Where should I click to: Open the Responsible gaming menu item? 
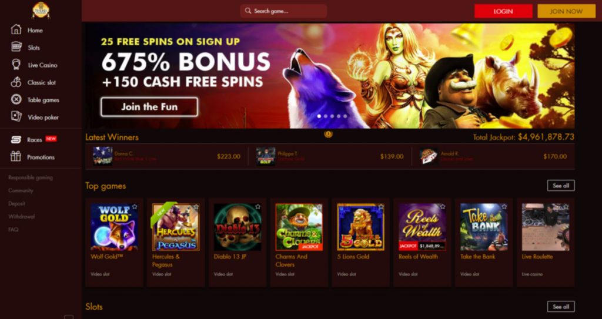click(31, 178)
